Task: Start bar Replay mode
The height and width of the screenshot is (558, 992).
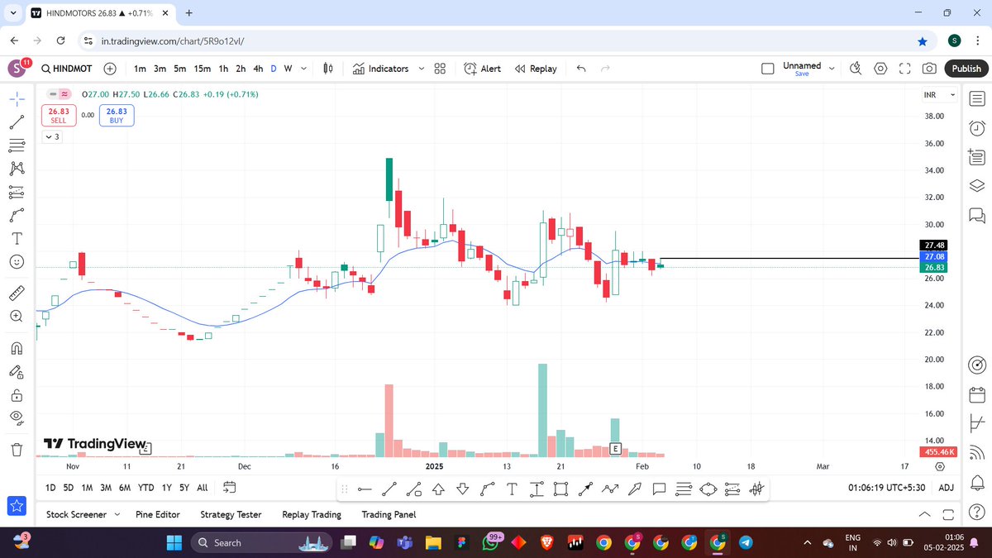Action: click(x=536, y=69)
